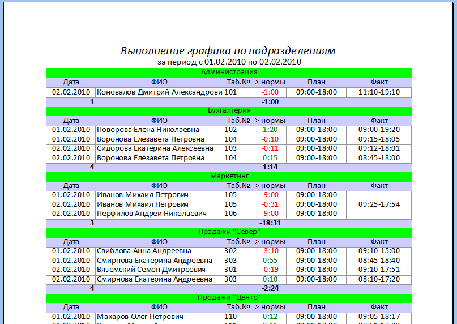Click 'Макаров Олег Петрович' name cell

[x=159, y=317]
